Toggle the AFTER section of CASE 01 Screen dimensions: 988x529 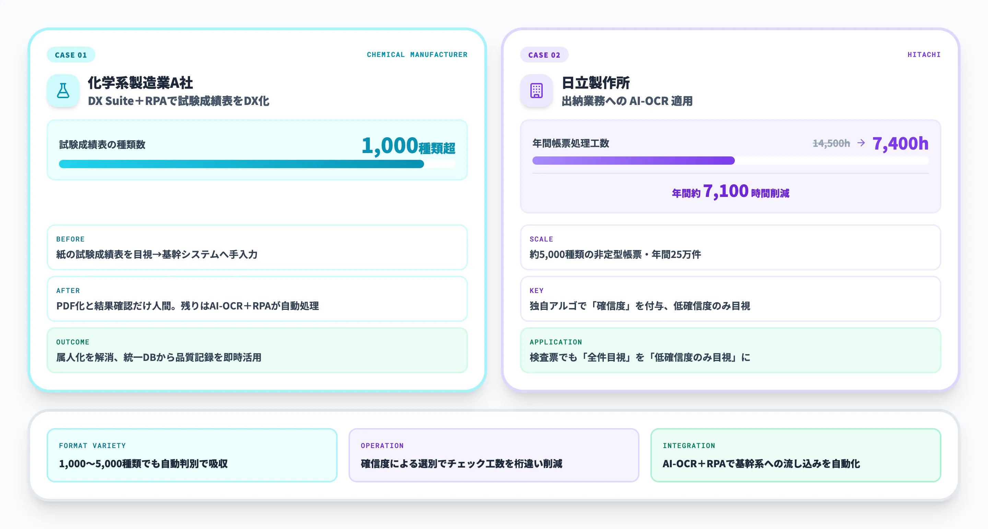click(257, 299)
